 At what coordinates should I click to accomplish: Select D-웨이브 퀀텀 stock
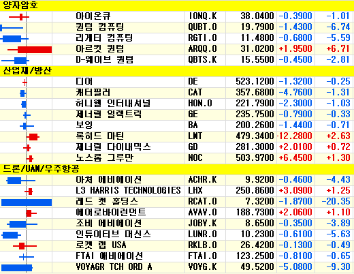(104, 60)
